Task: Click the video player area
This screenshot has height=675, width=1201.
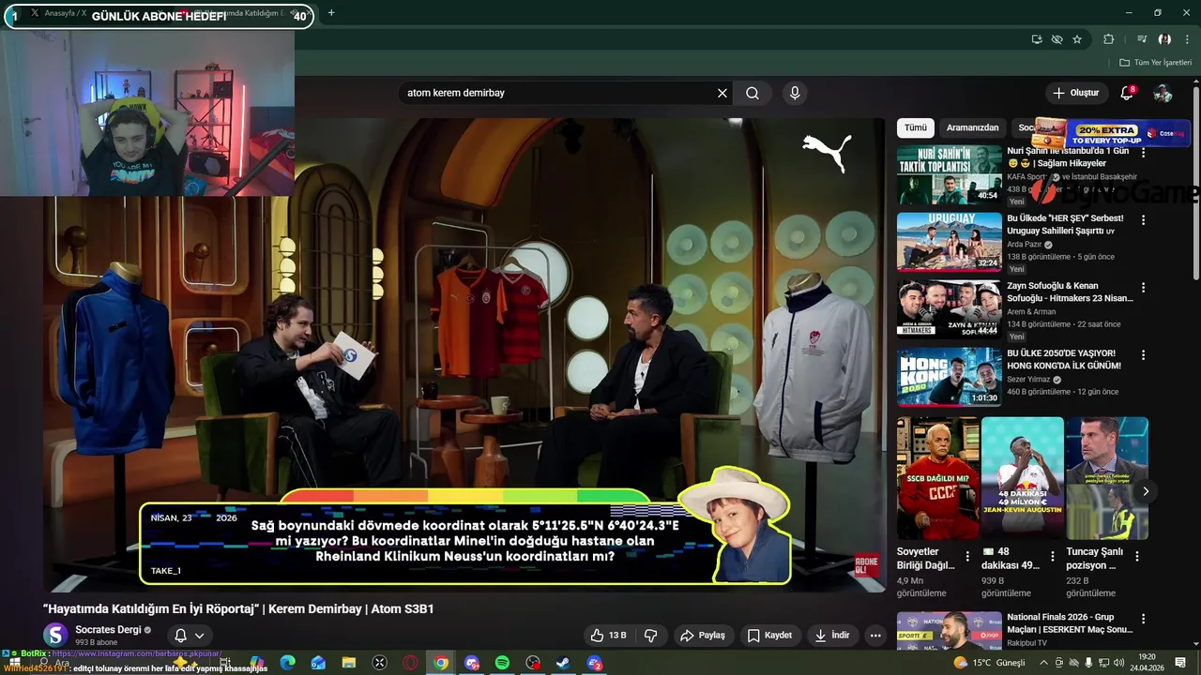Action: pos(464,355)
